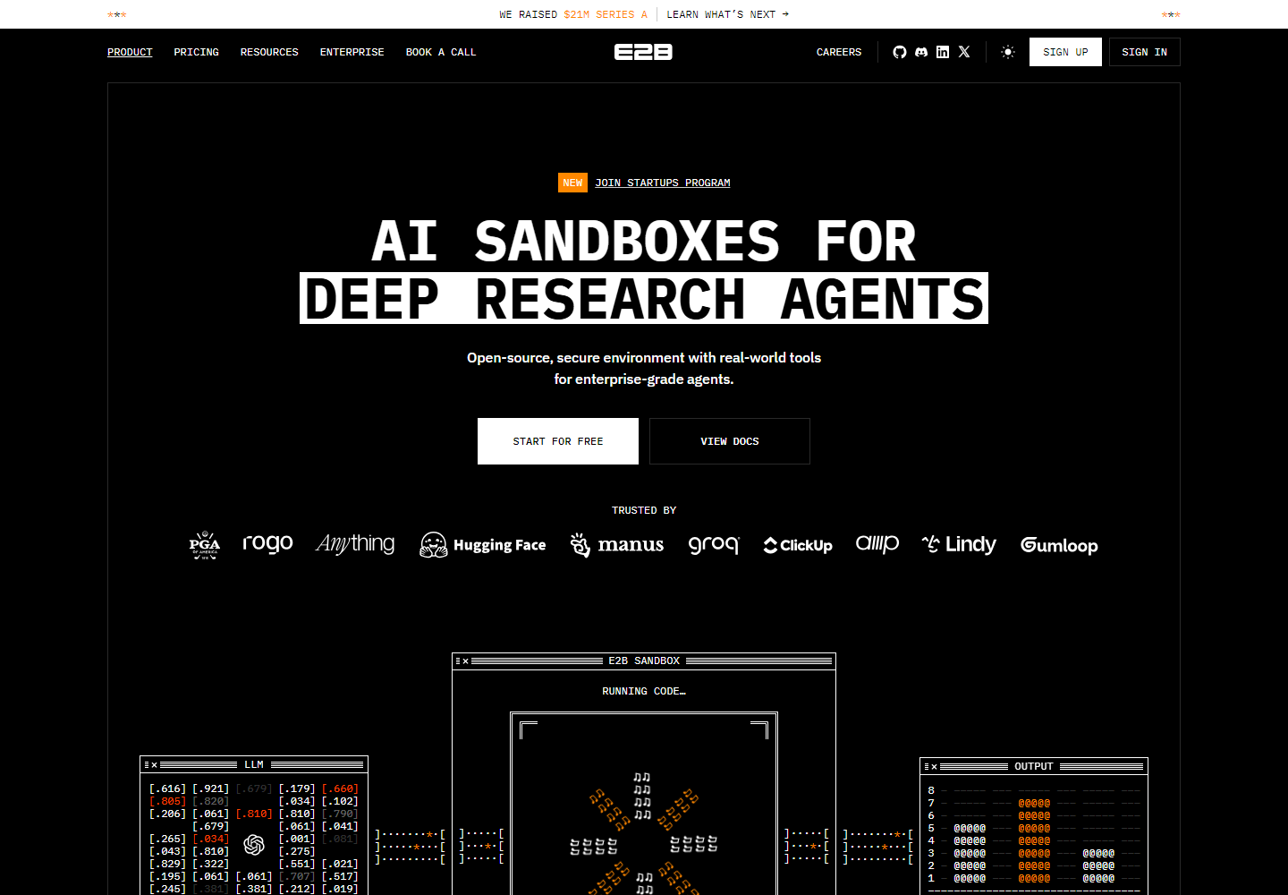
Task: Click the PGA of America logo
Action: point(204,545)
